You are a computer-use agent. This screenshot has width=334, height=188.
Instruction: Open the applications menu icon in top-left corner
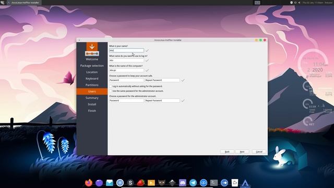click(2, 3)
